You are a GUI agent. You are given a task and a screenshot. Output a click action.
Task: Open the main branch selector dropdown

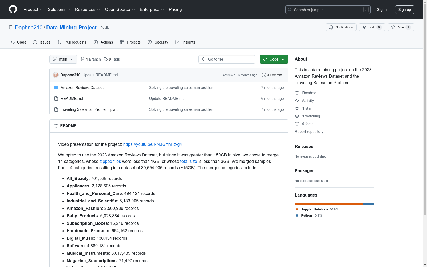(63, 59)
